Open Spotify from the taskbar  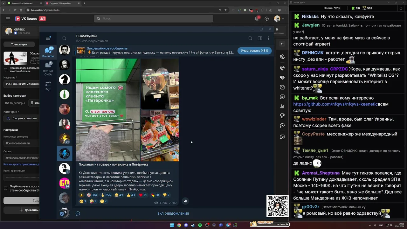pos(200,225)
